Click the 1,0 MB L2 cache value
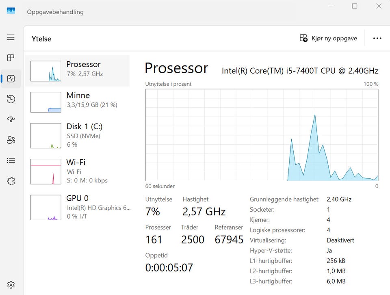The width and height of the screenshot is (390, 295). click(x=336, y=271)
